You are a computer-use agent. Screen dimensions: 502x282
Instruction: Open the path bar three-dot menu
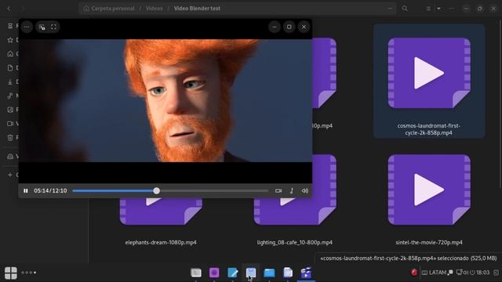[x=390, y=9]
